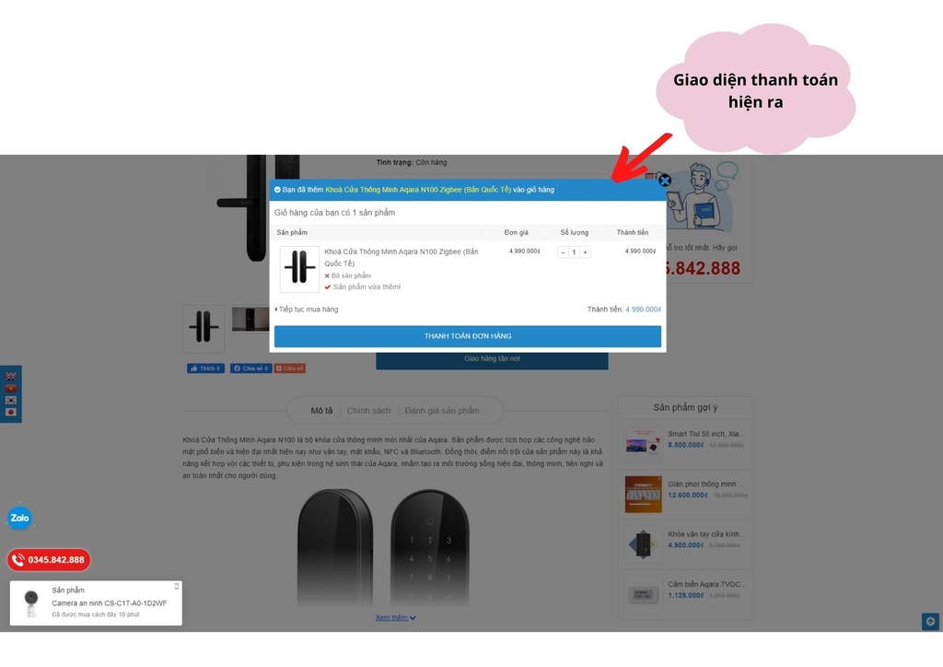The width and height of the screenshot is (943, 667).
Task: Click the price 1.125.000đ for Cảm biến Aqara
Action: point(685,595)
